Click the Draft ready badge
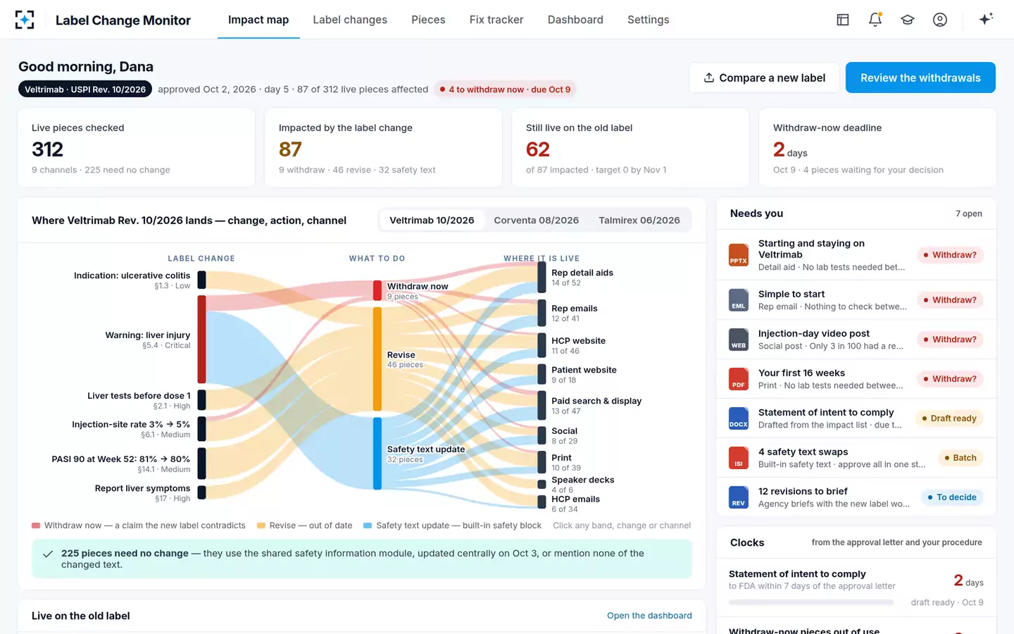 [x=949, y=418]
